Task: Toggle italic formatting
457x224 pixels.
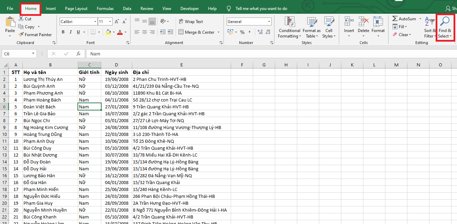Action: 70,32
